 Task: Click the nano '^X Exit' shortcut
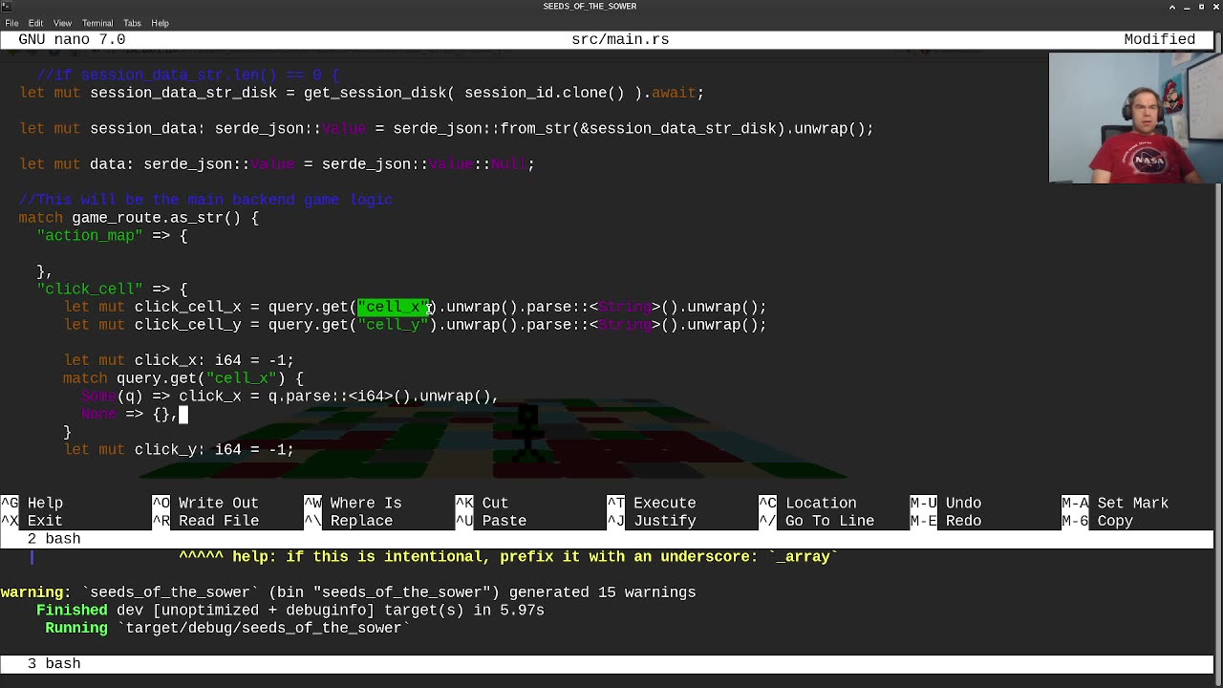click(x=32, y=521)
